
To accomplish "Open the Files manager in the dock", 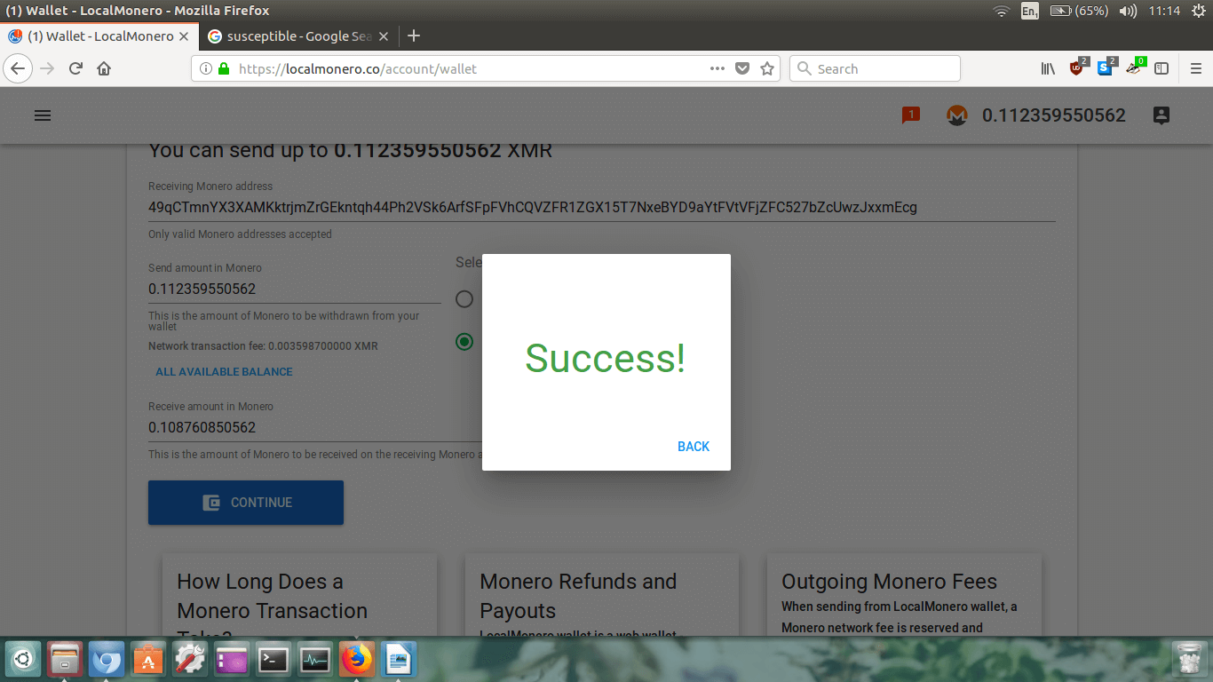I will [65, 659].
